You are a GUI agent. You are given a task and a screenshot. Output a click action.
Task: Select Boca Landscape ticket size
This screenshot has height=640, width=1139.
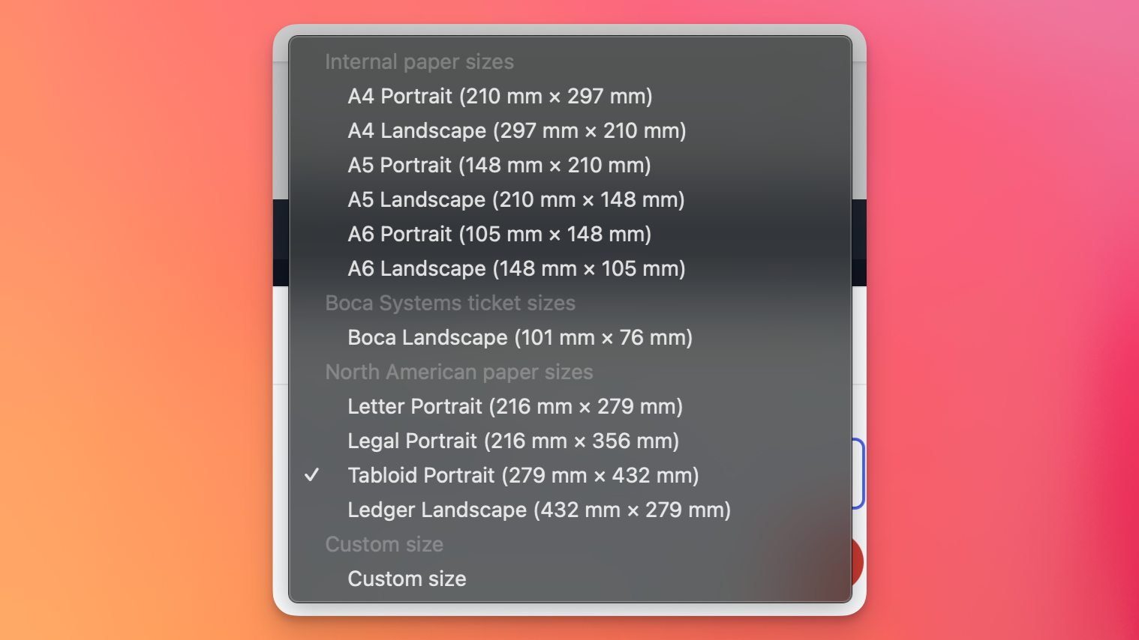[x=520, y=337]
